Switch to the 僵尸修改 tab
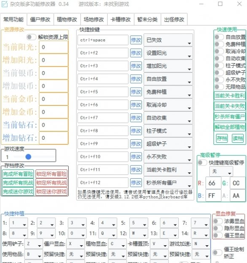 (x=40, y=19)
